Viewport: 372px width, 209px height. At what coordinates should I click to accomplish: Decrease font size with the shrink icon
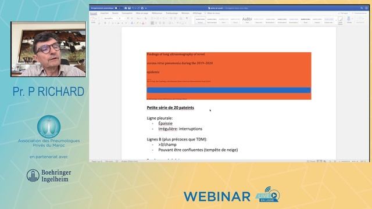pyautogui.click(x=132, y=19)
